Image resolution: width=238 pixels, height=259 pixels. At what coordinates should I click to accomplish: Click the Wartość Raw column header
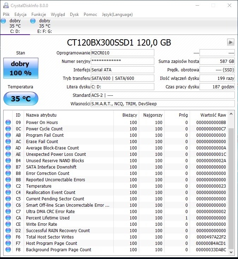[209, 115]
